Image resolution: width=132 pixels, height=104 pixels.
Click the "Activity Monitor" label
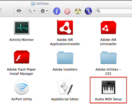pyautogui.click(x=21, y=40)
